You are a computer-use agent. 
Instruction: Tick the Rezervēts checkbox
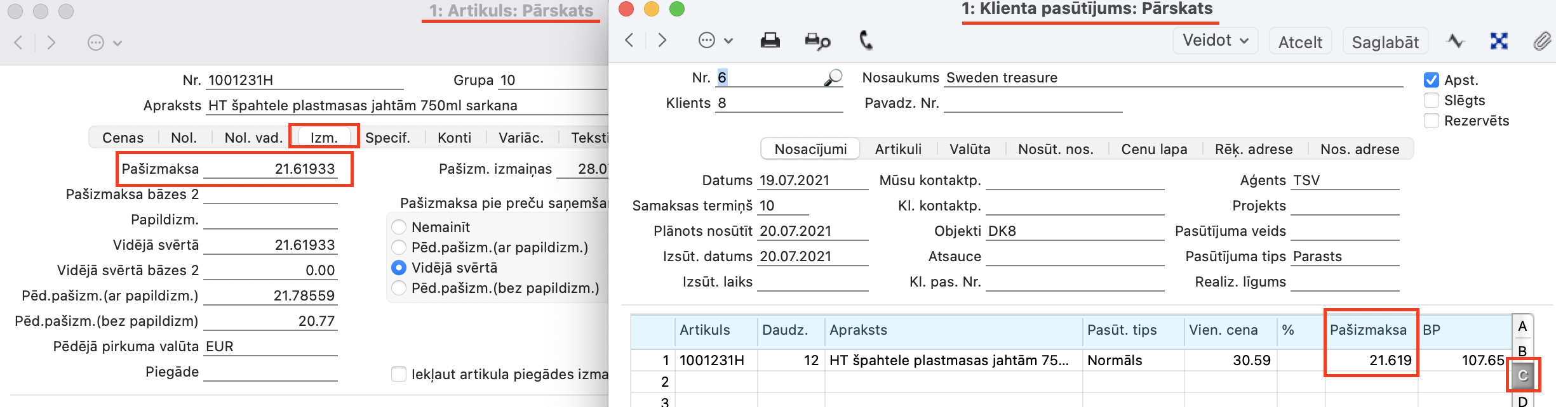click(1432, 121)
